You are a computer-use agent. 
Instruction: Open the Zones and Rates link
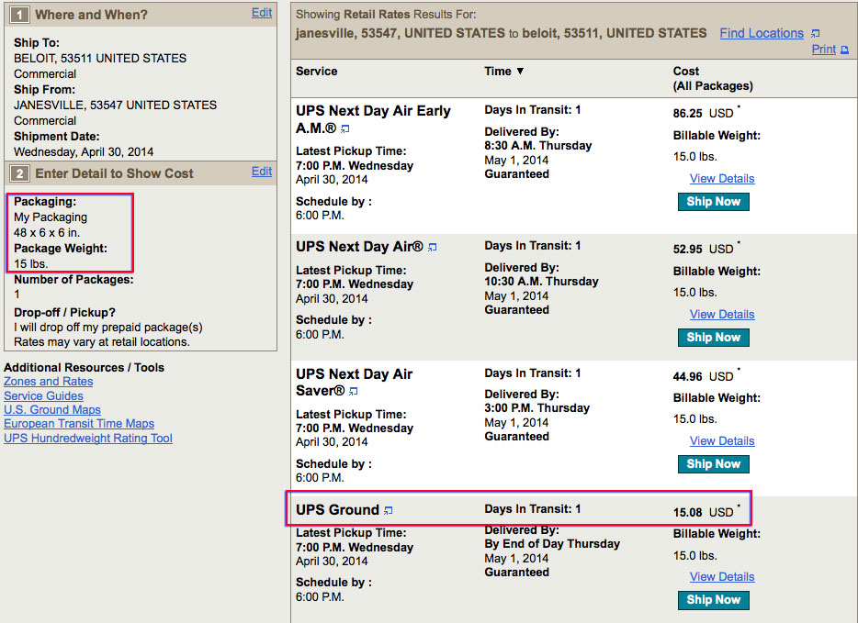click(x=49, y=382)
